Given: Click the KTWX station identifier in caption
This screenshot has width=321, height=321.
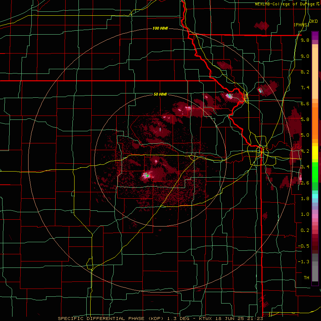Looking at the screenshot, I should coord(205,319).
